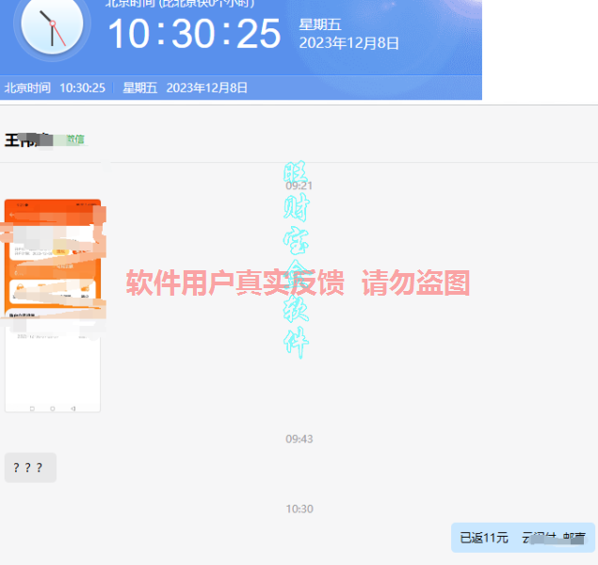598x565 pixels.
Task: Click the 10:30 chat timestamp
Action: point(299,508)
